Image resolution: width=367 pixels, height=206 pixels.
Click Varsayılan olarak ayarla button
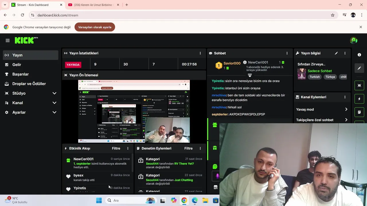coord(95,27)
